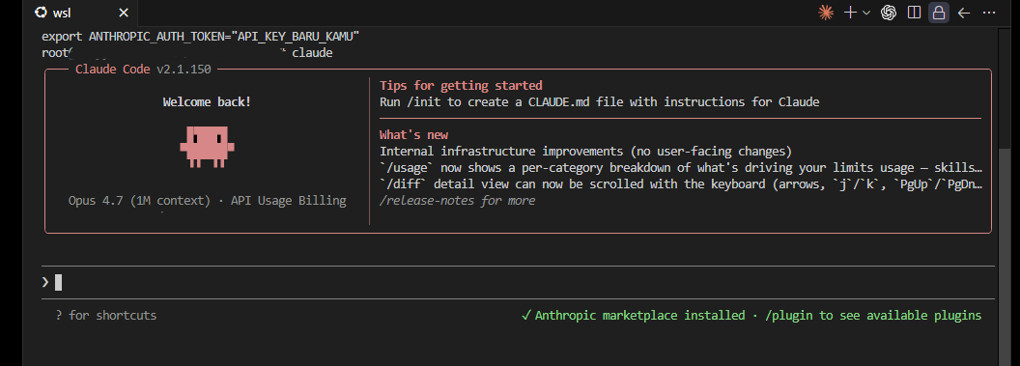Image resolution: width=1020 pixels, height=366 pixels.
Task: Click the 'Claude Code v2.1.150' box title
Action: point(143,69)
